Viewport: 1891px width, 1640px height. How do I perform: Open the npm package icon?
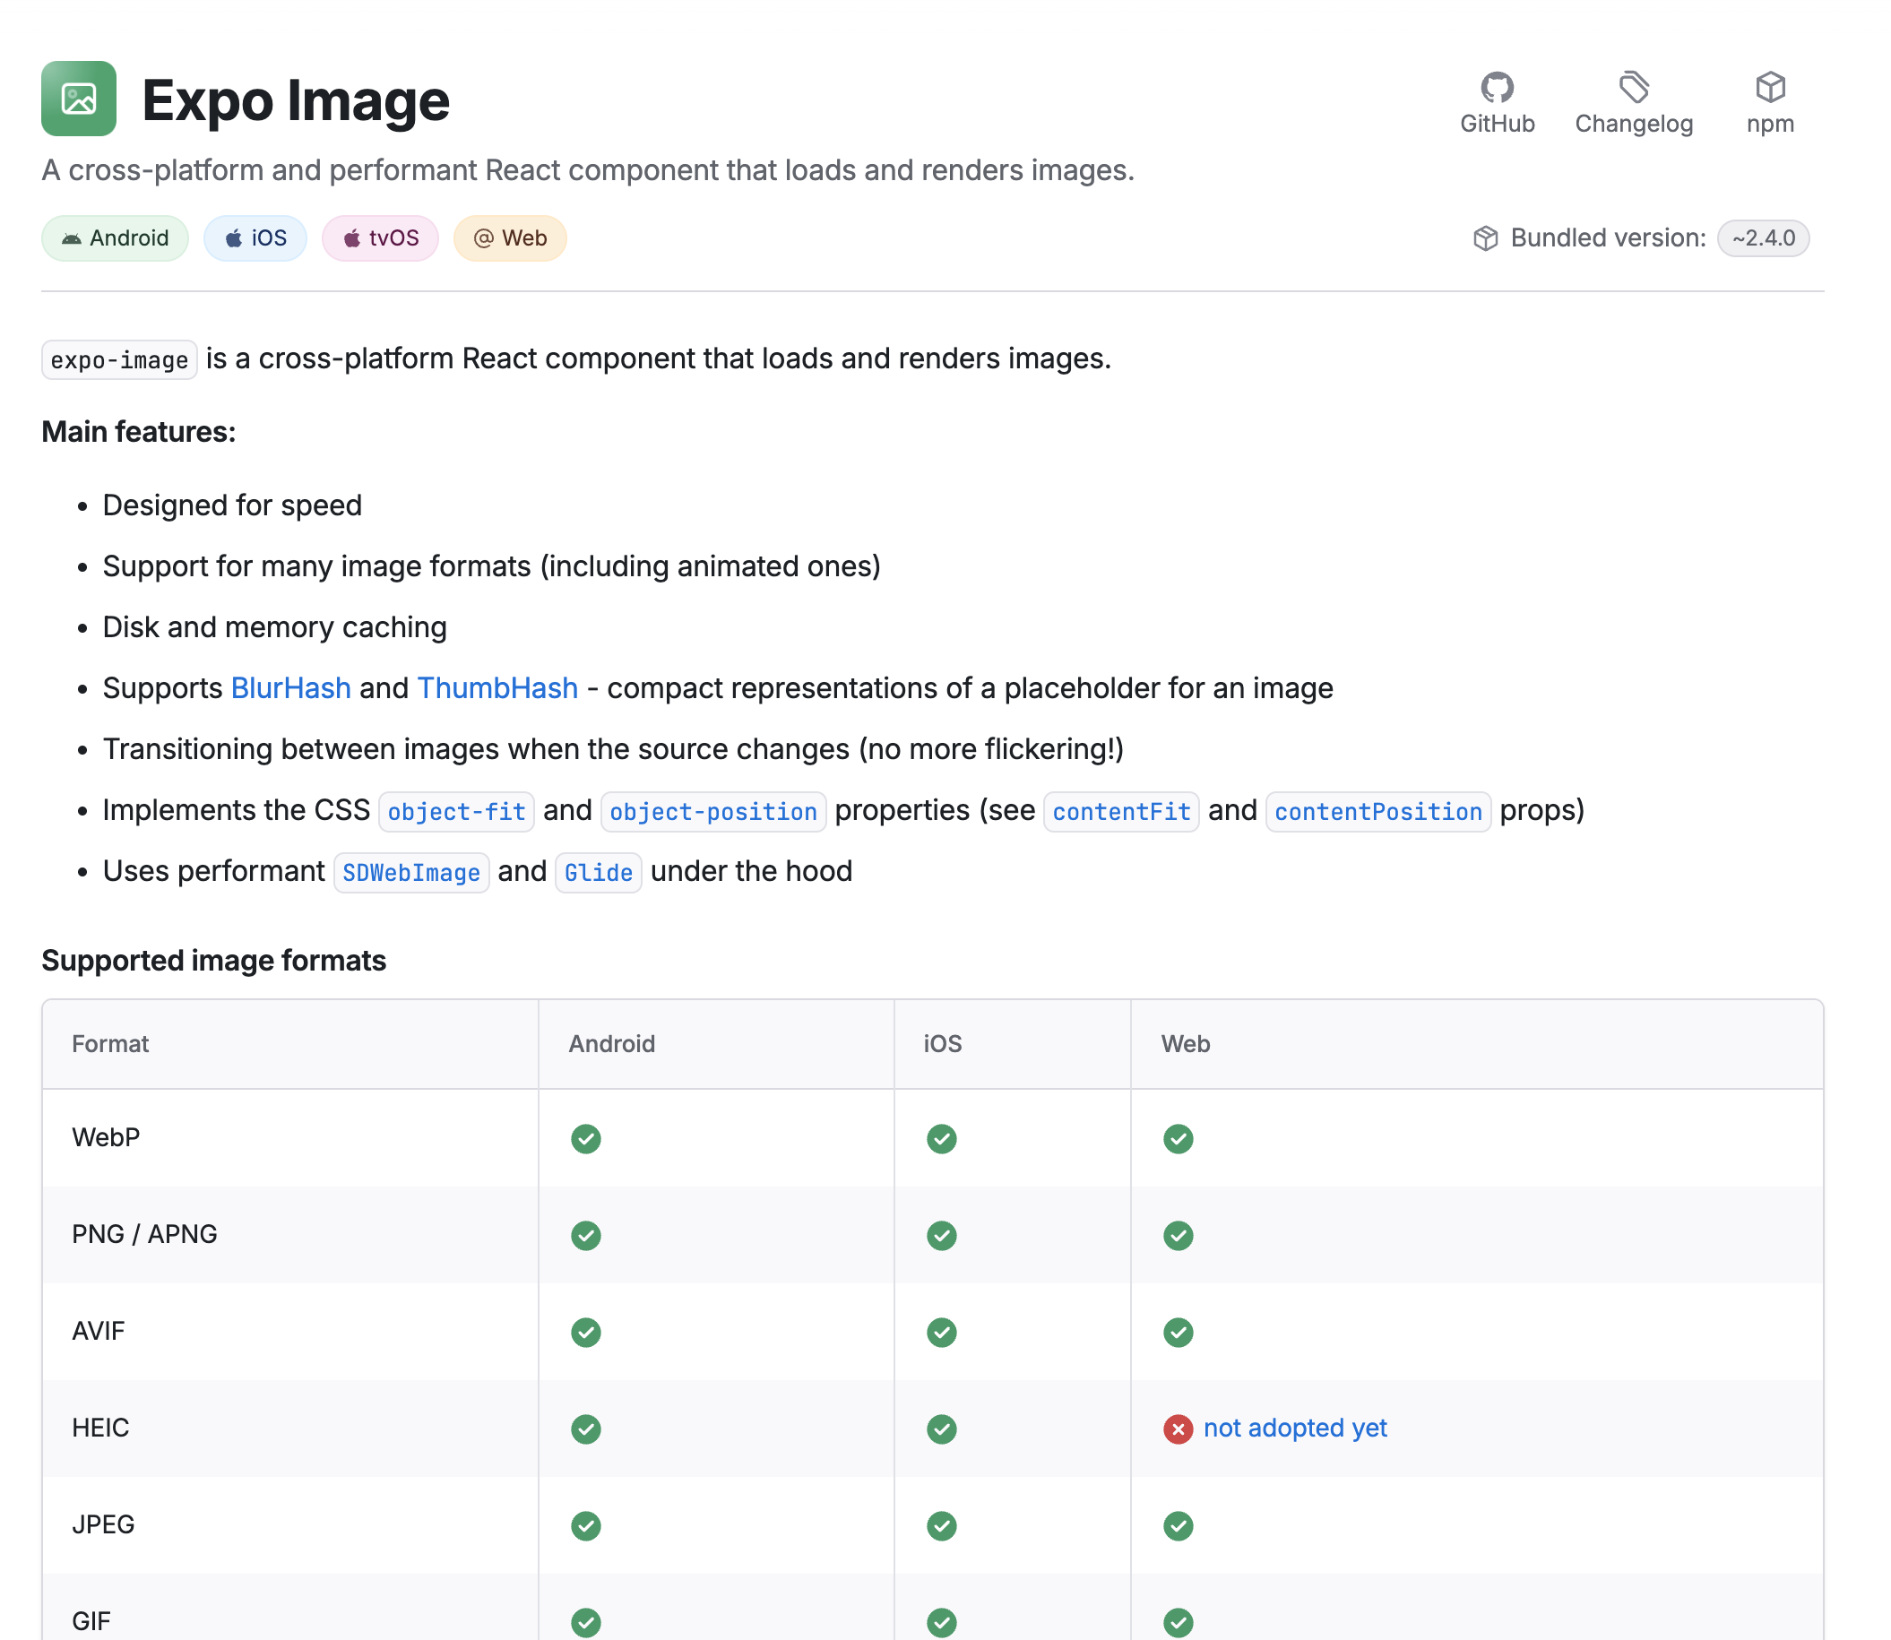click(x=1769, y=88)
